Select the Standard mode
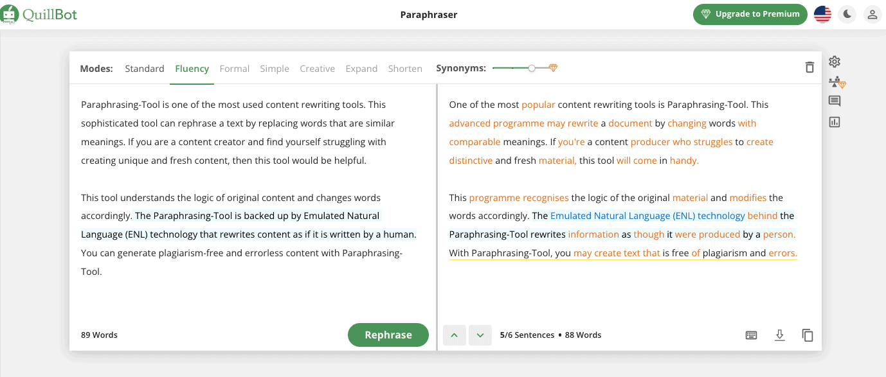 tap(145, 69)
